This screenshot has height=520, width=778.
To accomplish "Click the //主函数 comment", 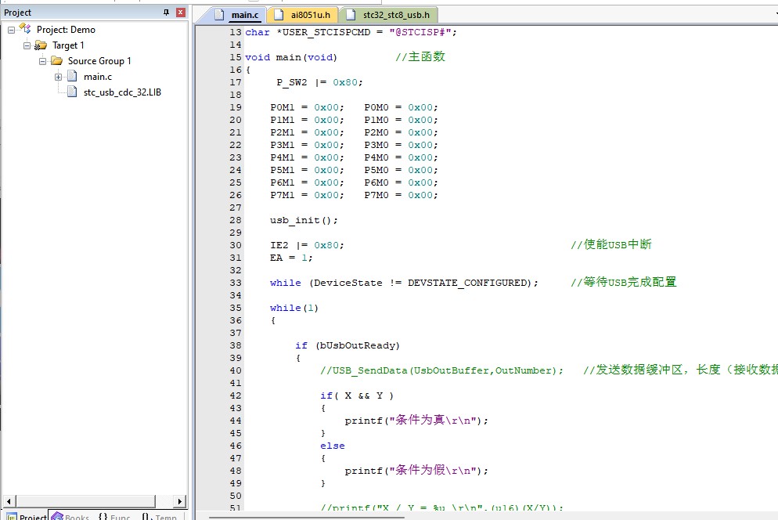I will coord(420,56).
